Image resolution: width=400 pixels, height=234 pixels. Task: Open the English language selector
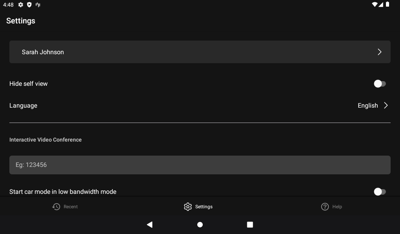368,105
